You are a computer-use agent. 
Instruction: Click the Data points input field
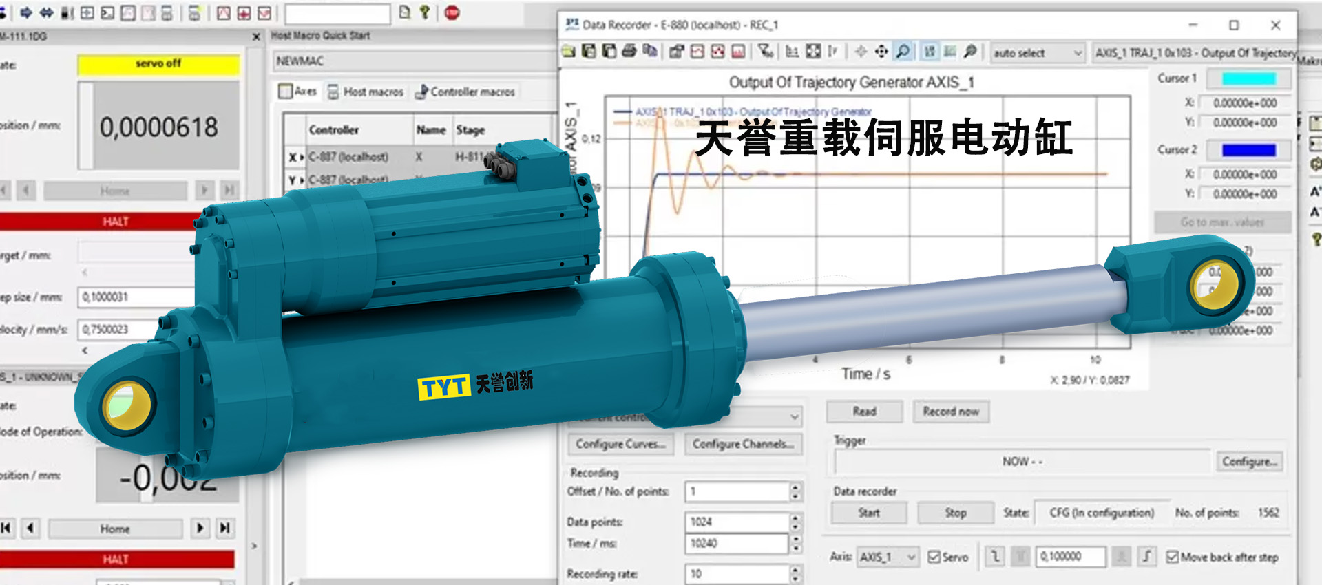coord(735,522)
